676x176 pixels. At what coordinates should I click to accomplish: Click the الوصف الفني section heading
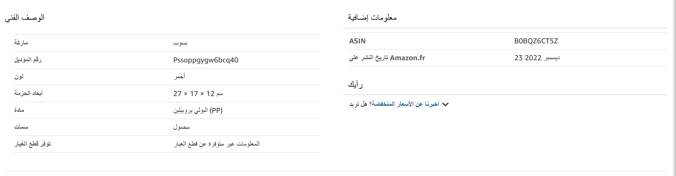tap(25, 17)
